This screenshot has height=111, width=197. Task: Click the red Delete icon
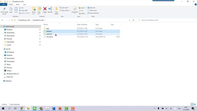point(45,9)
